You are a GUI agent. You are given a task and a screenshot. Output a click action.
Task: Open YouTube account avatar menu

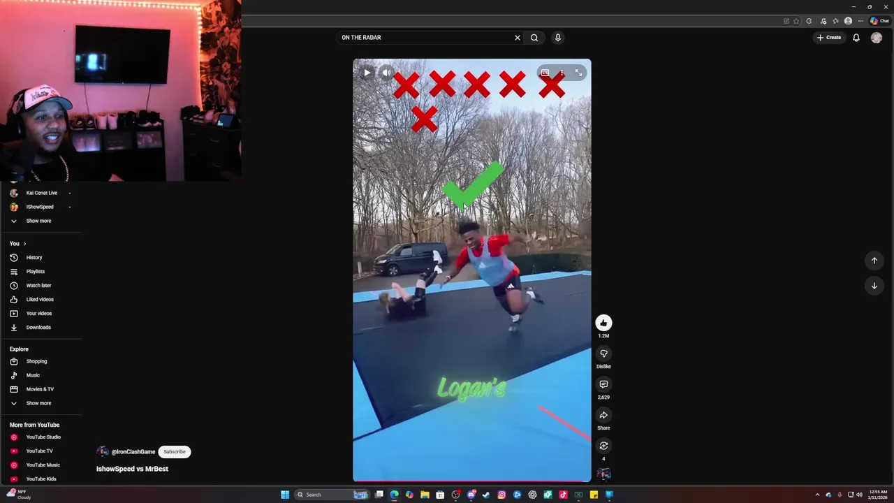pos(877,38)
